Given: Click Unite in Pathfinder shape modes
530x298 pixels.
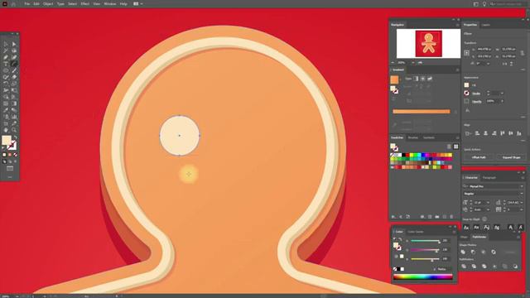Looking at the screenshot, I should coord(463,252).
